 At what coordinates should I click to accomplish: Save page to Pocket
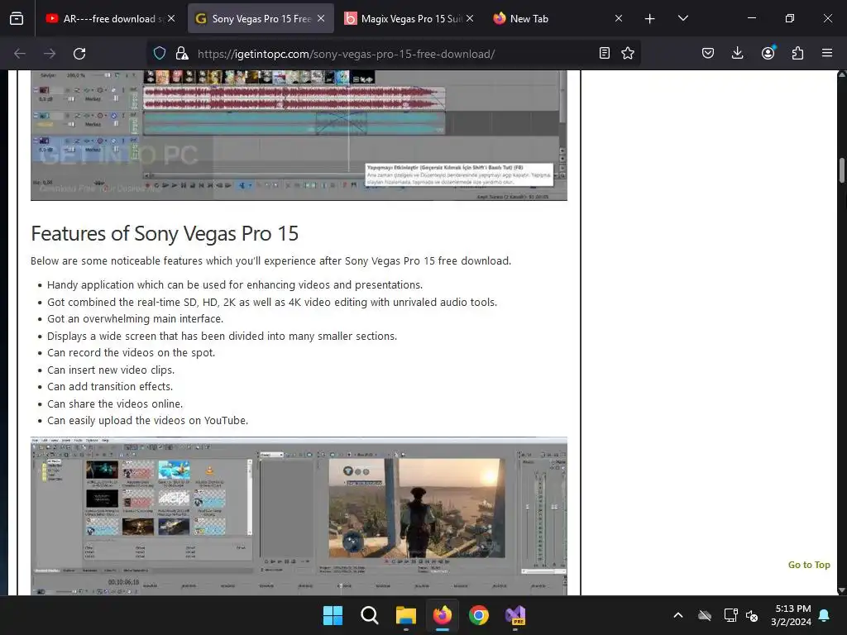pos(708,53)
